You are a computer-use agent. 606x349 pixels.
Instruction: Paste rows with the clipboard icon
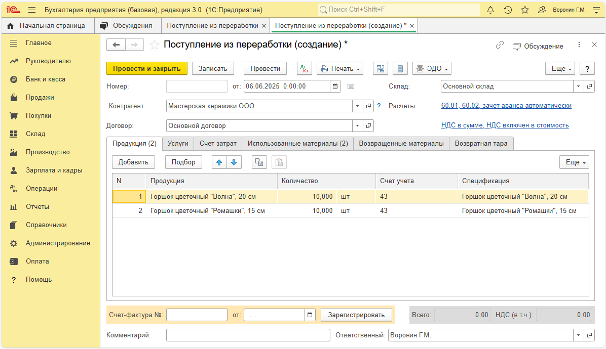[279, 162]
